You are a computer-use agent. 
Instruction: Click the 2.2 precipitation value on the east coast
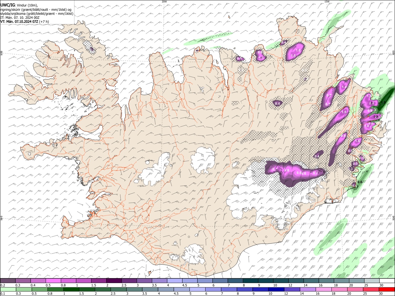tap(372, 103)
